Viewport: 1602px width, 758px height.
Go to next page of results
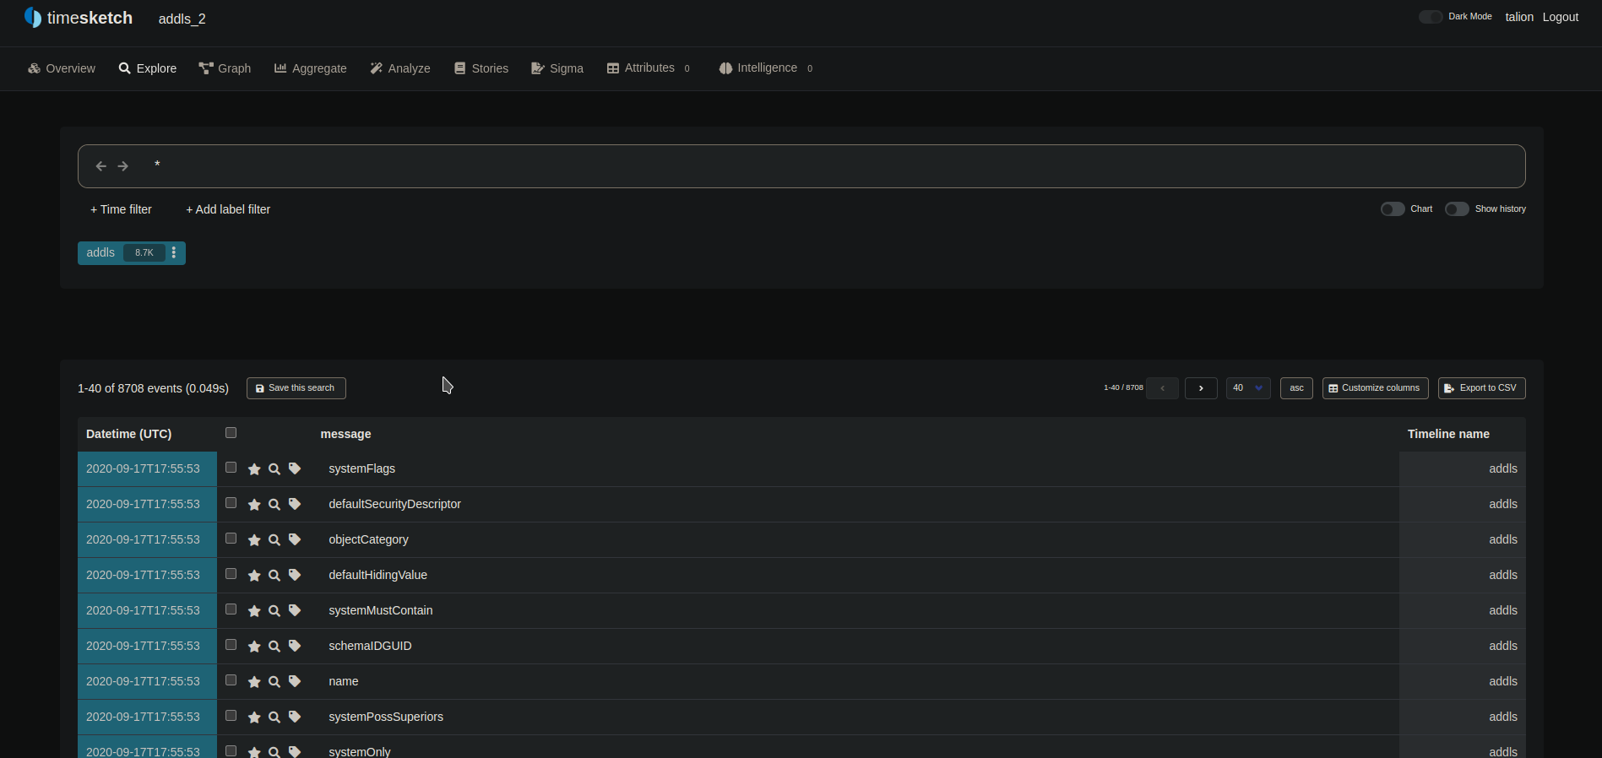pos(1200,388)
